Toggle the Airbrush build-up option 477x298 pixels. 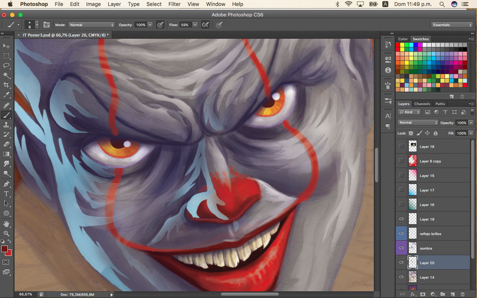point(205,25)
